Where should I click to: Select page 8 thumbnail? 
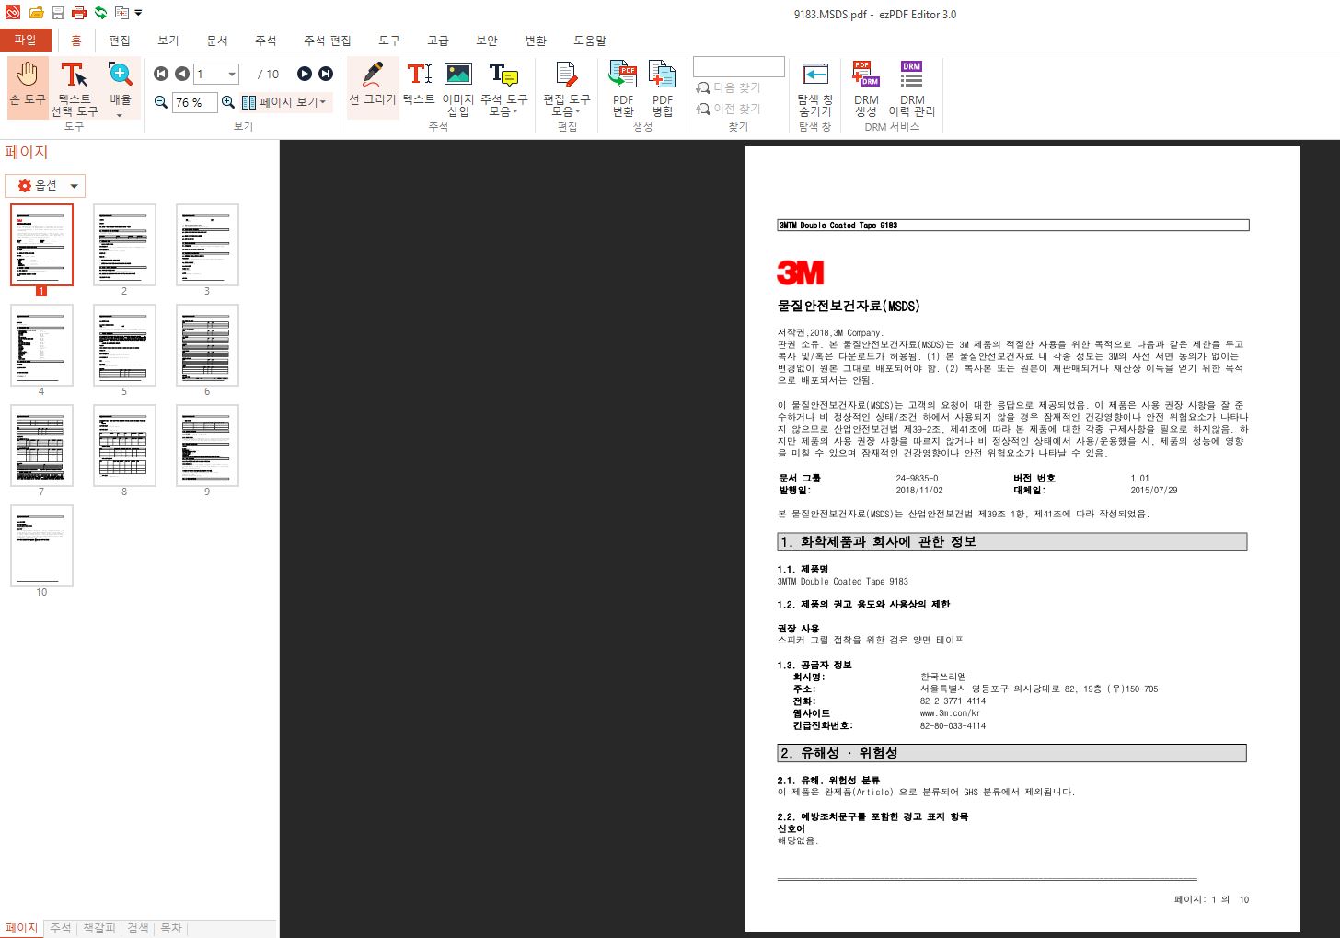pyautogui.click(x=124, y=446)
